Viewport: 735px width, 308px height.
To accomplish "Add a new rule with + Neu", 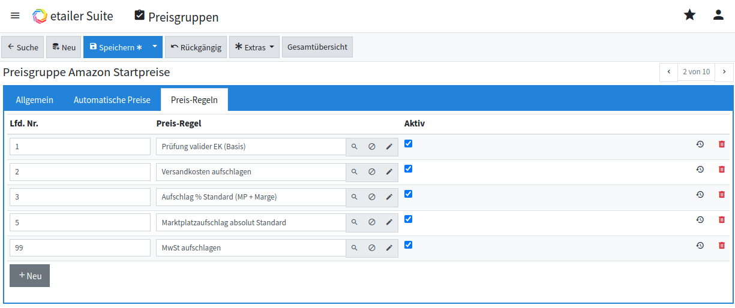I will tap(29, 276).
